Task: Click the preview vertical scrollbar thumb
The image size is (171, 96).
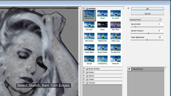Action: click(x=80, y=64)
